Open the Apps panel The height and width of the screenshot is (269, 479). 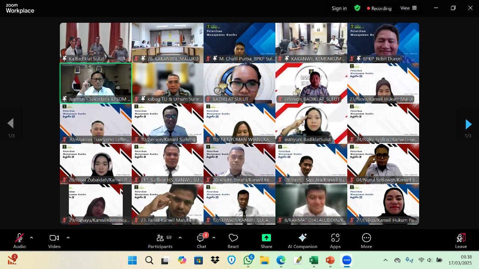(335, 241)
